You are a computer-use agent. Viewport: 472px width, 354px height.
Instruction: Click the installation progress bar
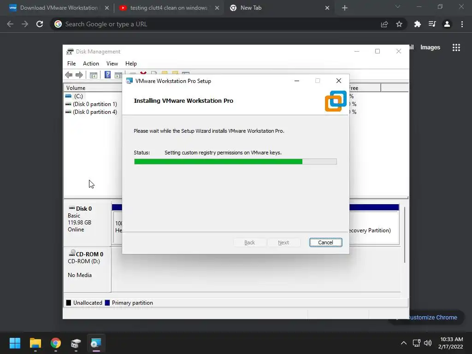coord(236,162)
